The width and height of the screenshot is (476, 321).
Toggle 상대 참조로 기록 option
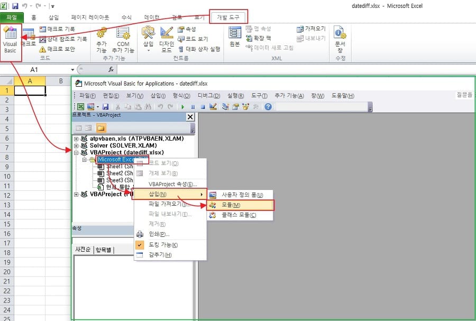point(63,39)
